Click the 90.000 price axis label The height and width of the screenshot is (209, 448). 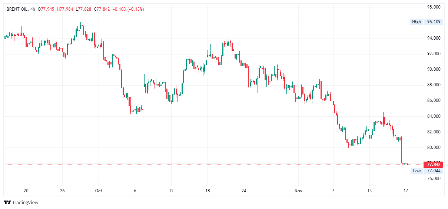pyautogui.click(x=434, y=69)
